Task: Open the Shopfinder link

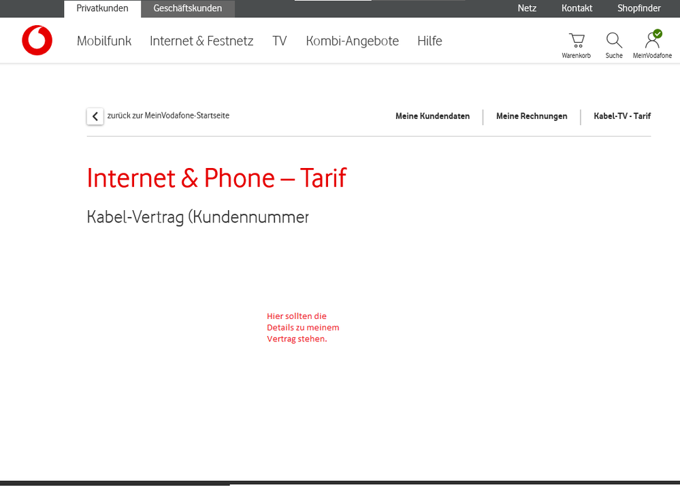Action: (638, 8)
